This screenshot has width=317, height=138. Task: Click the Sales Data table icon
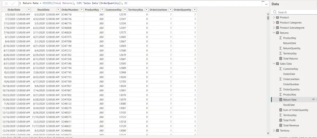[x=277, y=64]
